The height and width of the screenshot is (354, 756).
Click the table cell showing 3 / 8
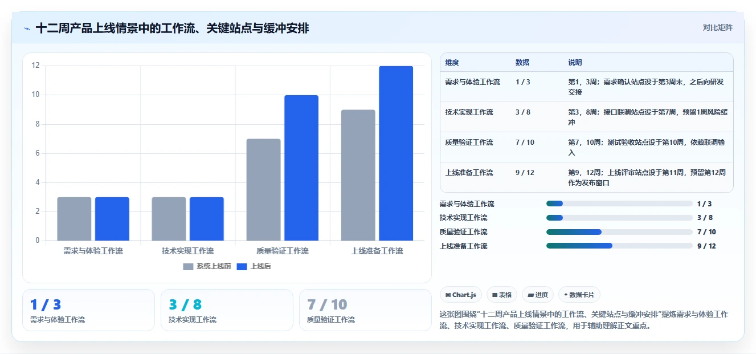coord(523,112)
